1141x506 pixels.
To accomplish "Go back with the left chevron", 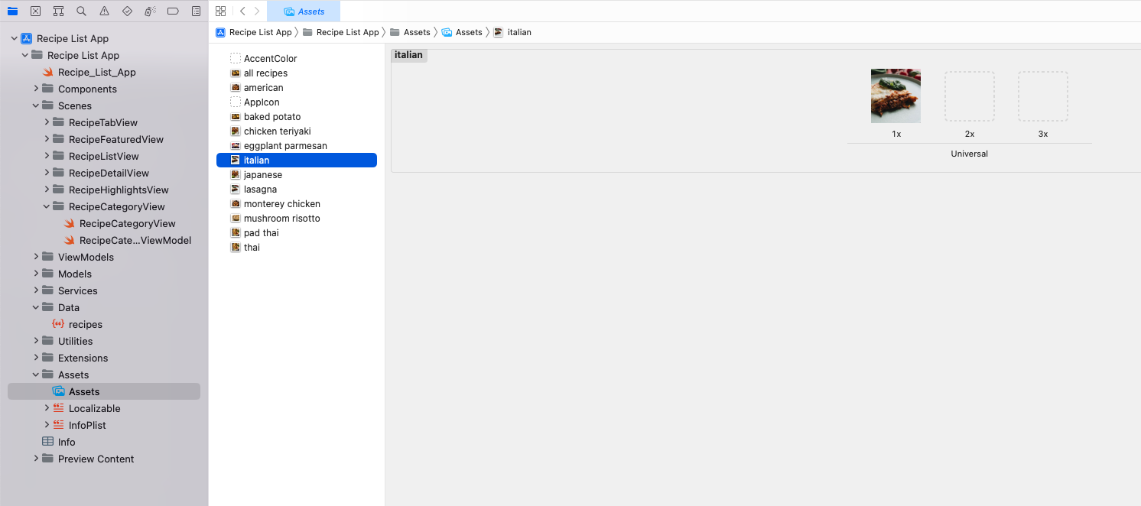I will (x=242, y=11).
